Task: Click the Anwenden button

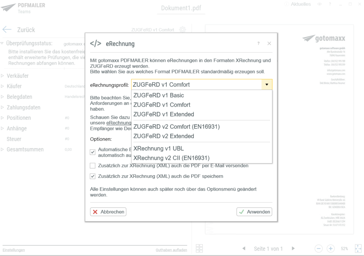Action: (254, 212)
